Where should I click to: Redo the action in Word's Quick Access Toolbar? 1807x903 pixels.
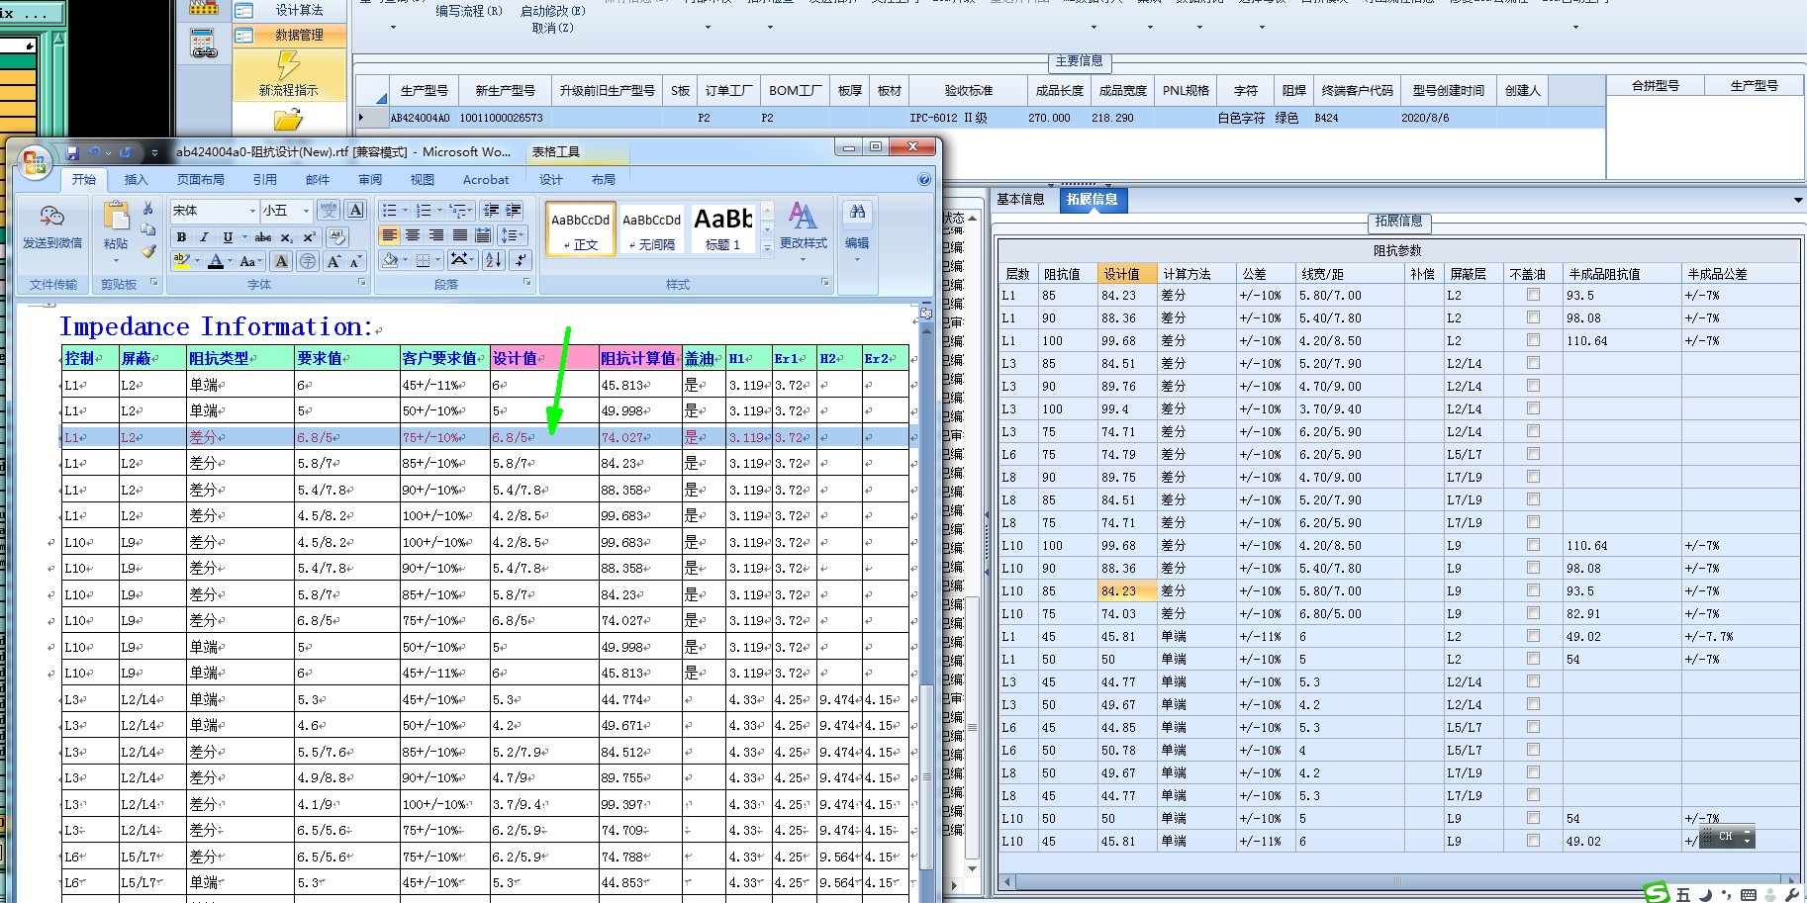(126, 152)
